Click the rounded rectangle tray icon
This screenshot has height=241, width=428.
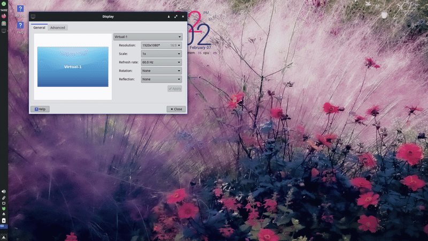pyautogui.click(x=4, y=204)
